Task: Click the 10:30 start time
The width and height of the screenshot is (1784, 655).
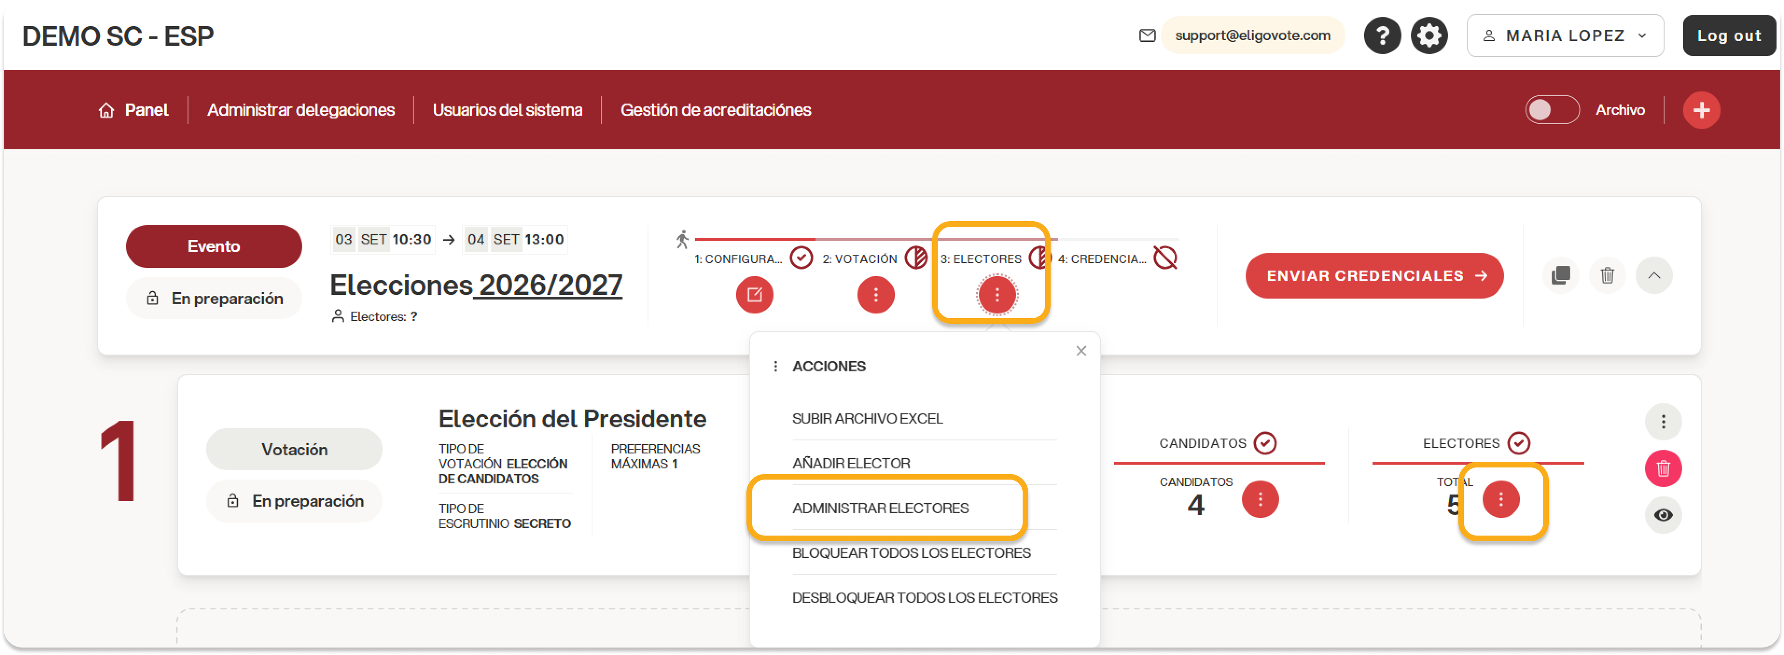Action: point(411,240)
